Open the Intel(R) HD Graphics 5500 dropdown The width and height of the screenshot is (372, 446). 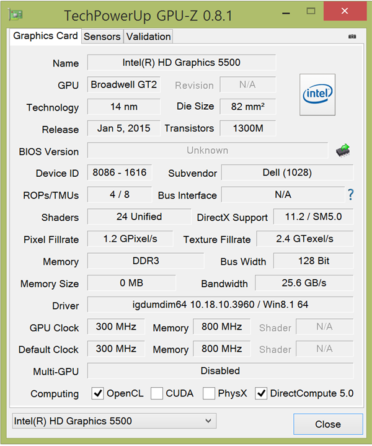click(x=114, y=421)
